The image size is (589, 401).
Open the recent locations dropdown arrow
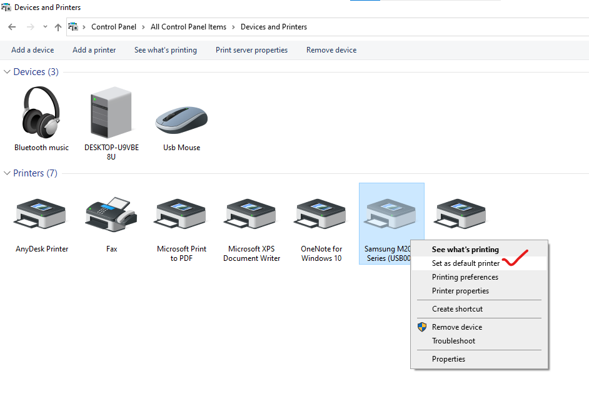point(45,27)
